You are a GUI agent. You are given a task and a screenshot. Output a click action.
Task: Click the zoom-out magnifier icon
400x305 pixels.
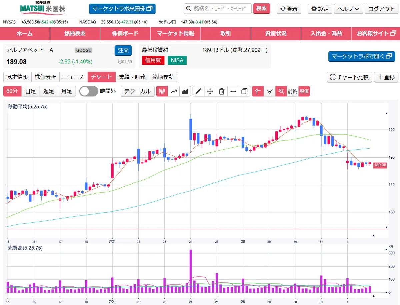pos(281,91)
